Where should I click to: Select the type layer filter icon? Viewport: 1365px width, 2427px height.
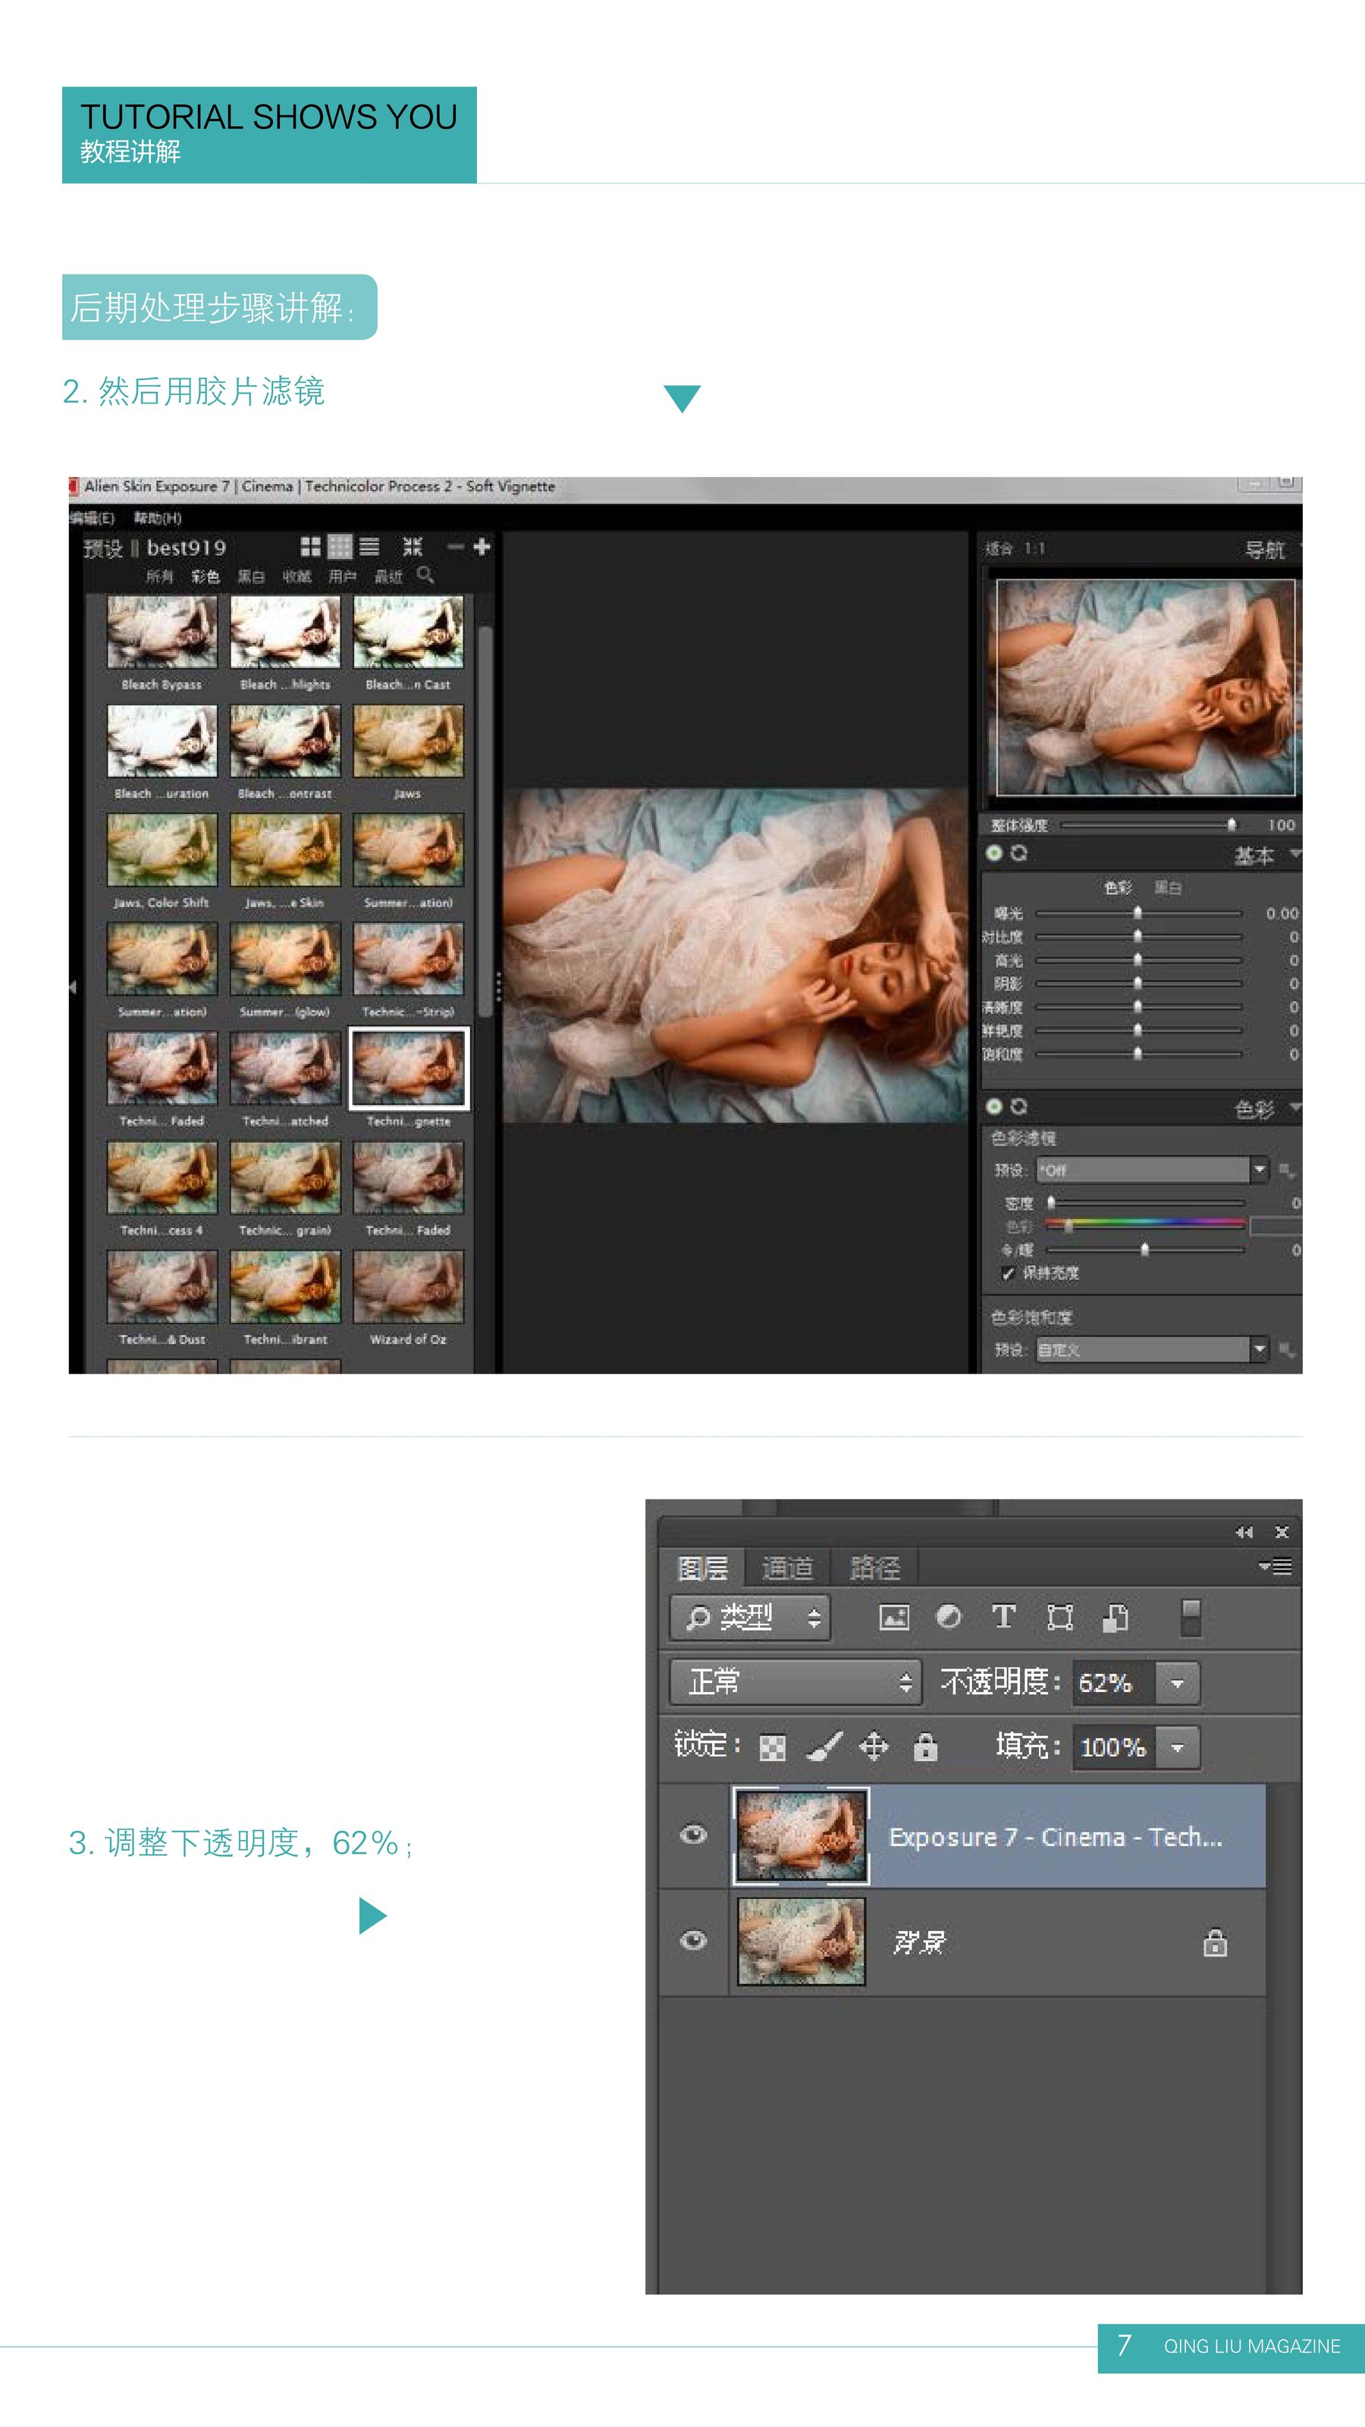(1003, 1617)
